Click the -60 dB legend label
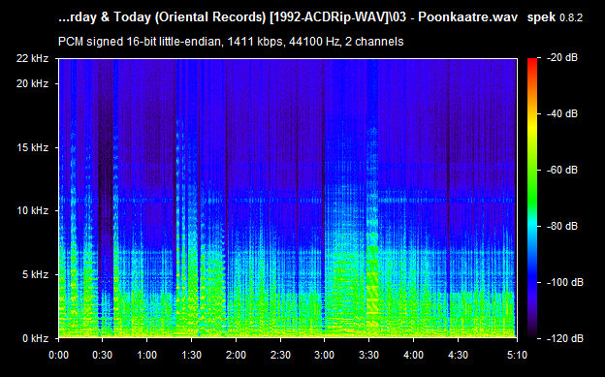This screenshot has height=377, width=605. pos(562,170)
